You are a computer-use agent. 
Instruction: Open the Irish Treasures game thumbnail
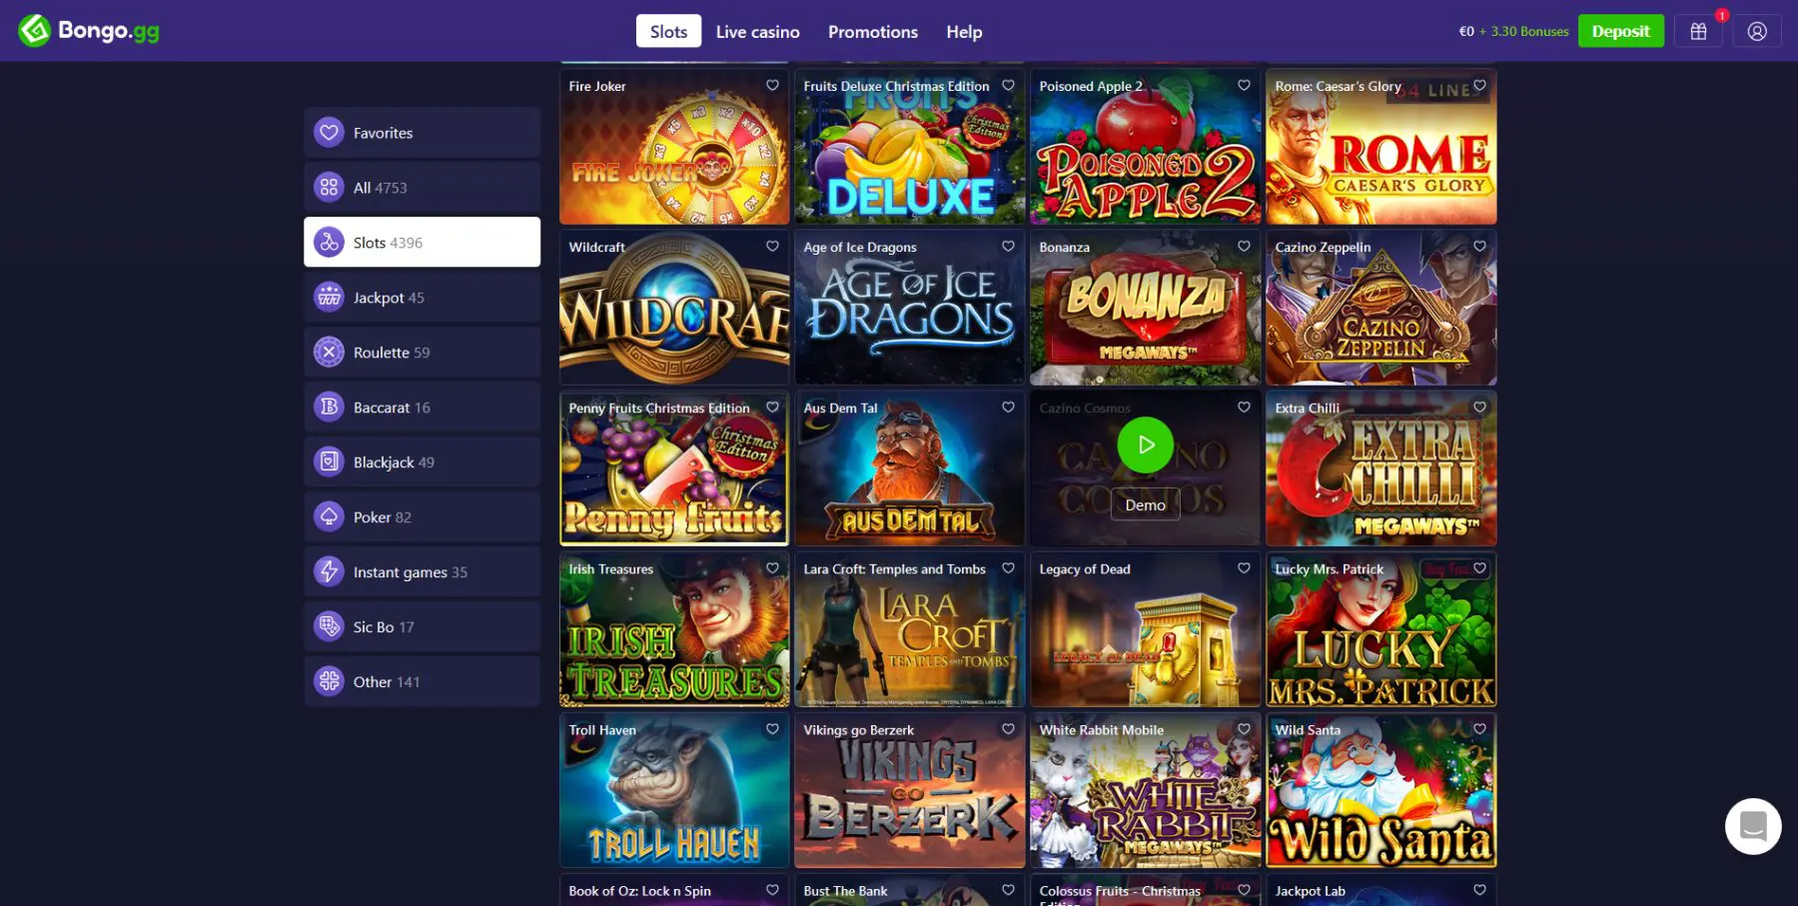(674, 630)
